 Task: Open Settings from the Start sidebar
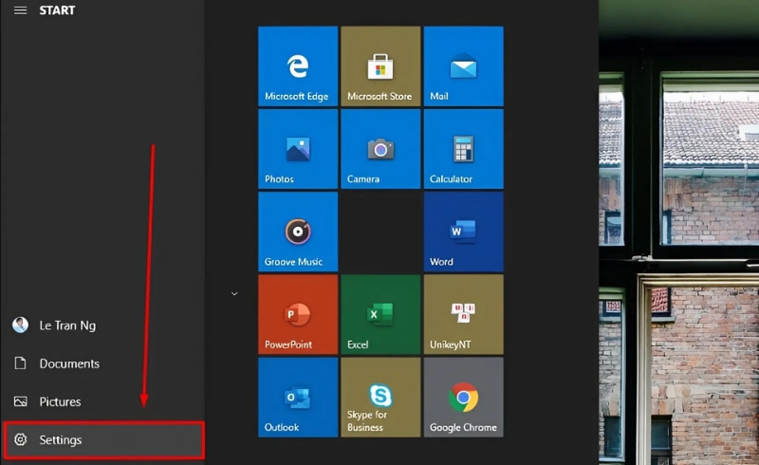pos(103,439)
